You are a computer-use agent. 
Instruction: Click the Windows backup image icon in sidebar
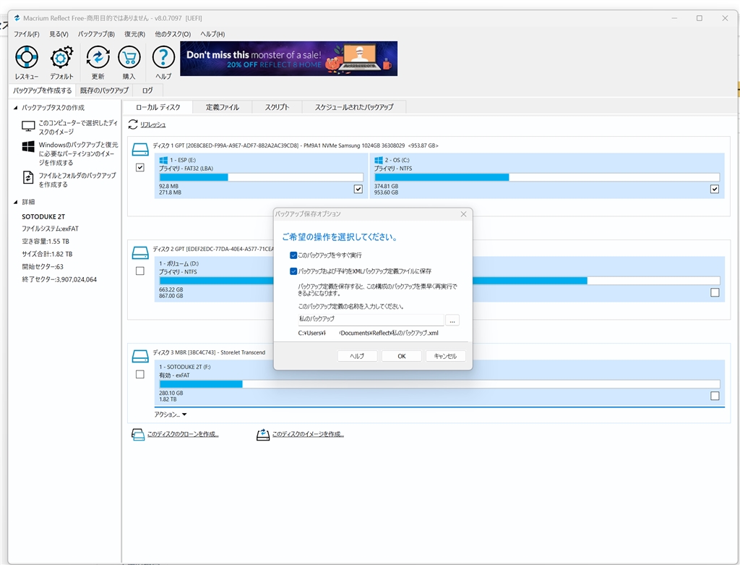28,147
